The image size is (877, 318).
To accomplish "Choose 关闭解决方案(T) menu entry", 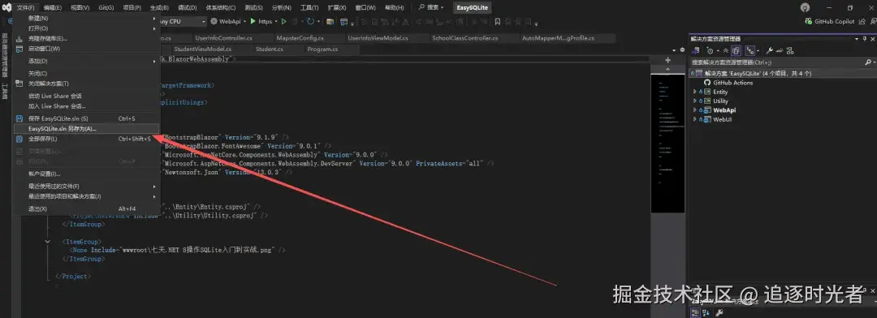I will tap(86, 84).
